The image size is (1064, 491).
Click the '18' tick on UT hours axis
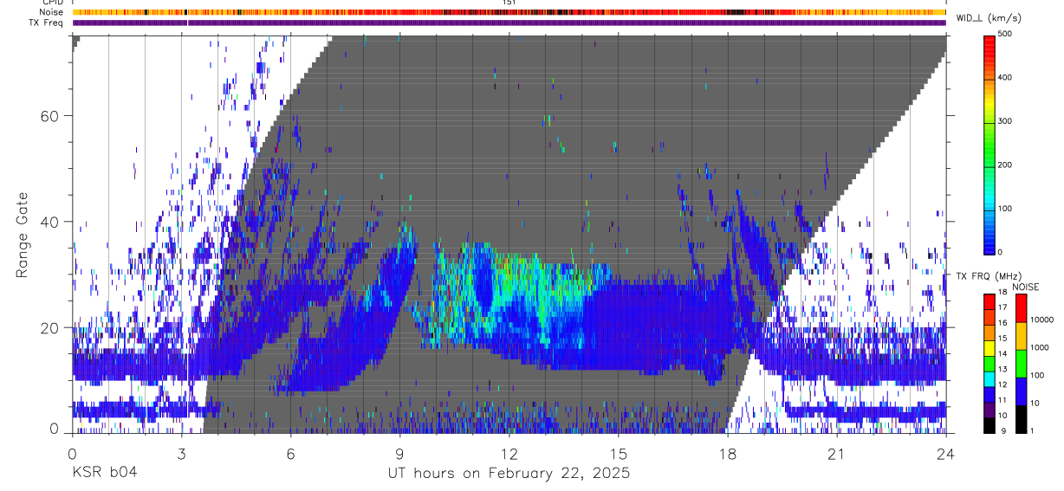(728, 453)
